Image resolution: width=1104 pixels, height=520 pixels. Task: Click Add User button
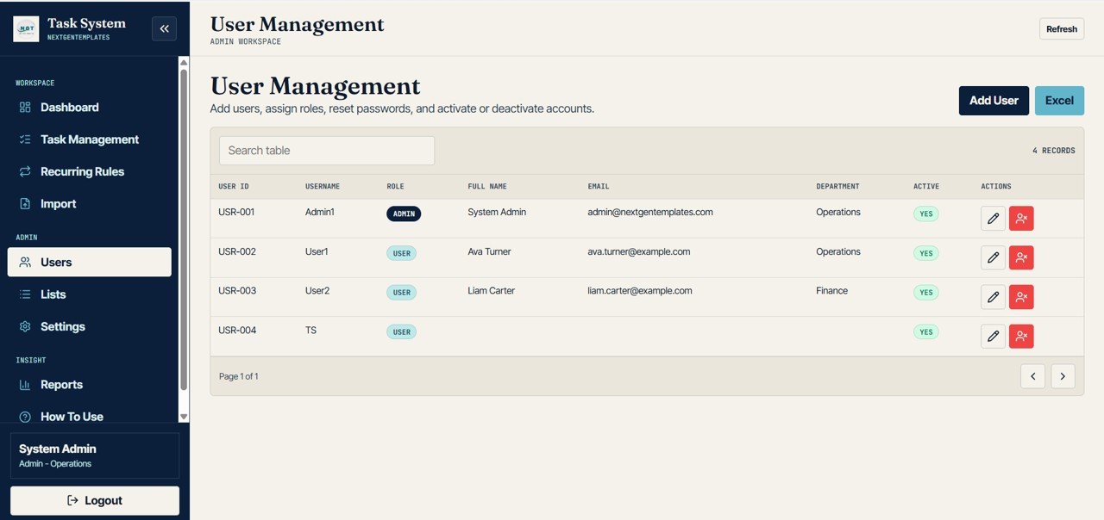point(994,100)
